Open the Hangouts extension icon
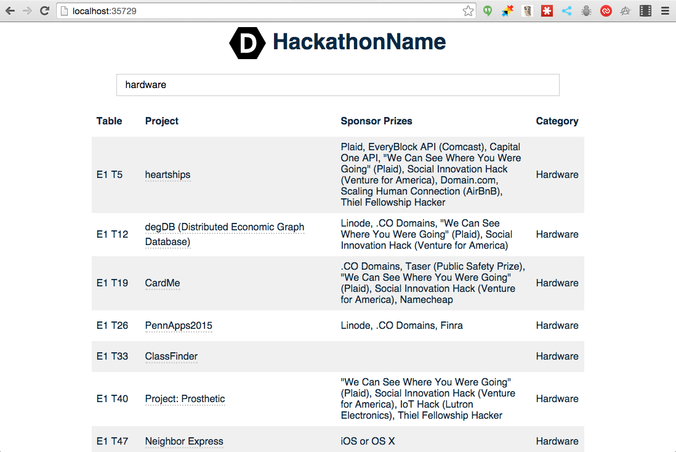Image resolution: width=676 pixels, height=452 pixels. click(488, 10)
